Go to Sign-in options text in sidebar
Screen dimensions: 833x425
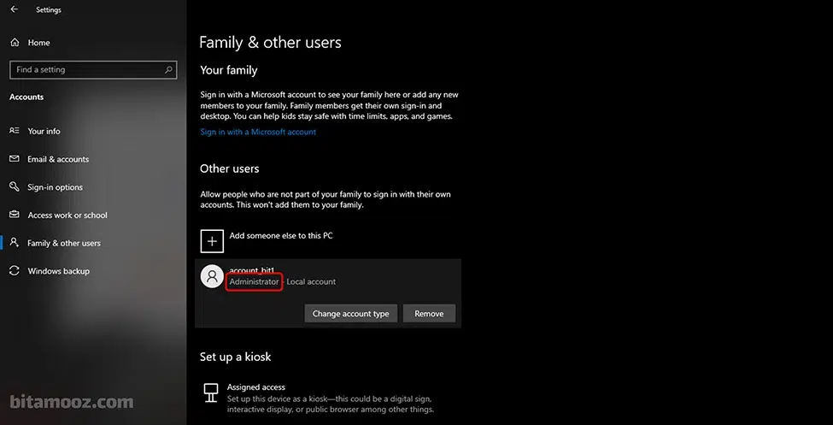point(56,187)
